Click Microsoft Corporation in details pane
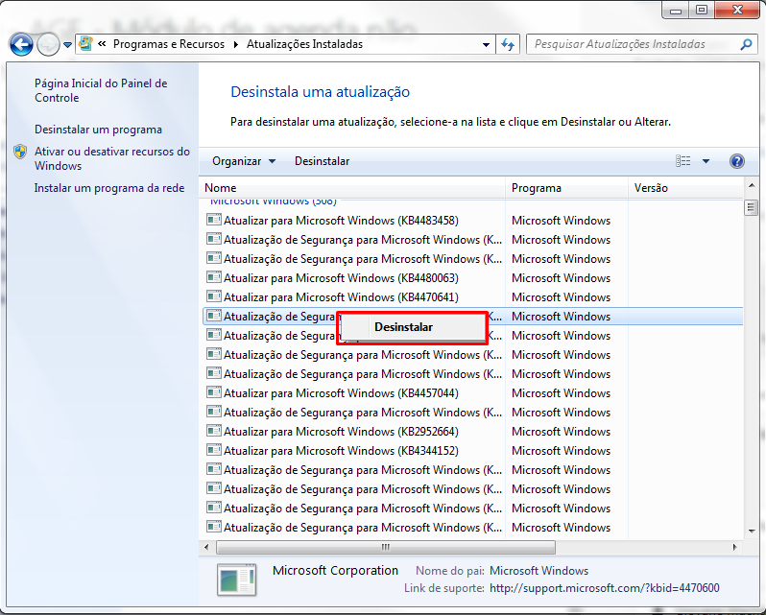This screenshot has width=766, height=615. pyautogui.click(x=335, y=571)
